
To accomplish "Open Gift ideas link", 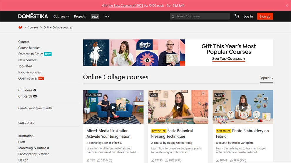I will (x=25, y=90).
